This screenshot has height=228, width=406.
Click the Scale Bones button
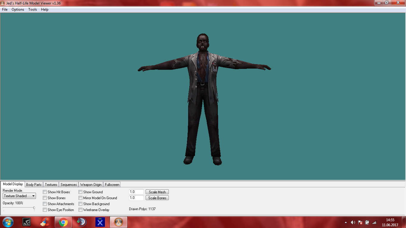point(157,198)
